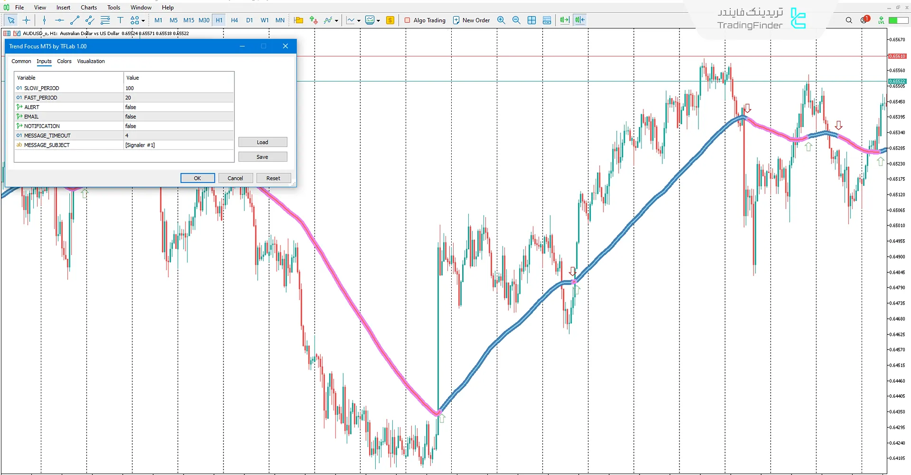Zoom out of the chart
911x475 pixels.
(516, 20)
